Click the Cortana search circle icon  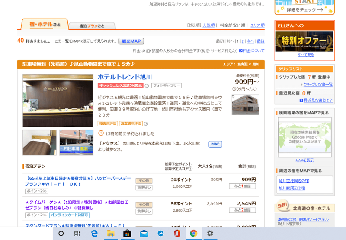61,234
